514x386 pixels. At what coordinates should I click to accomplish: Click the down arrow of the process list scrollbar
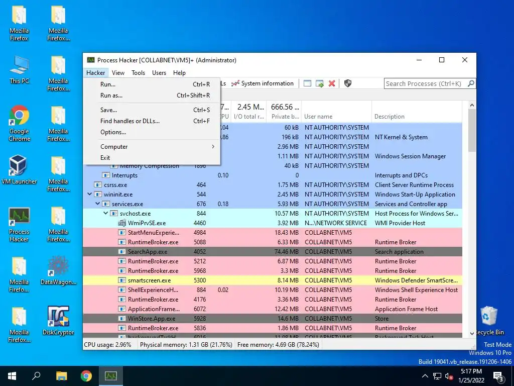pos(472,333)
